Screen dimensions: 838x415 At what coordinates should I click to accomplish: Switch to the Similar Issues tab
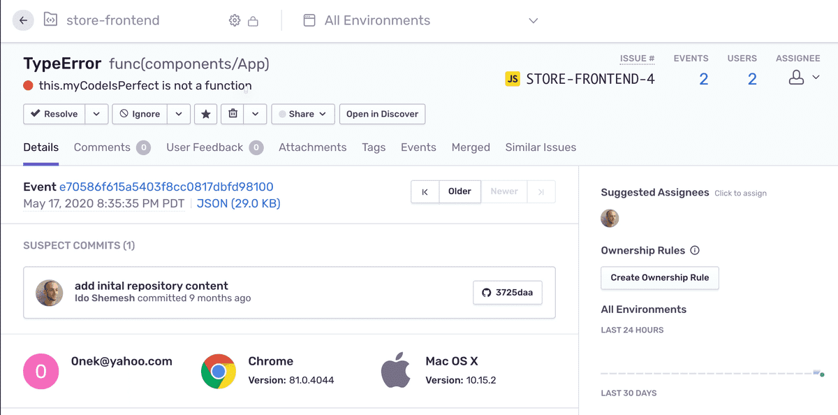(541, 147)
